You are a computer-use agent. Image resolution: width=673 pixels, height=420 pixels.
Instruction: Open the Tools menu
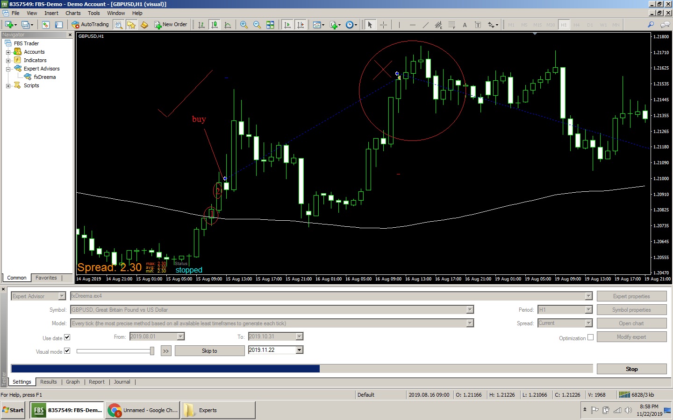[x=94, y=13]
